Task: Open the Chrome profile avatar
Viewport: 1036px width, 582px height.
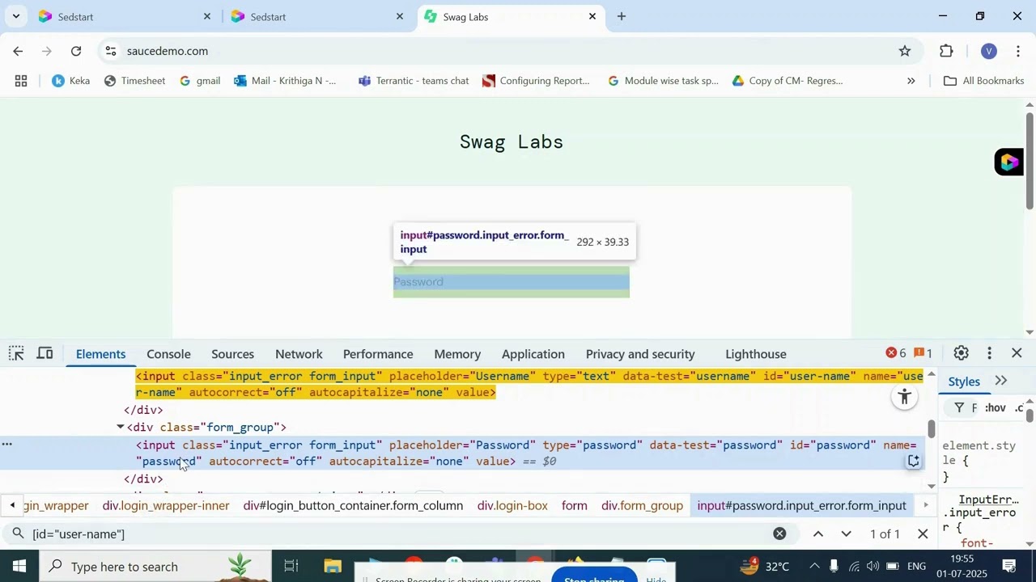Action: pos(988,51)
